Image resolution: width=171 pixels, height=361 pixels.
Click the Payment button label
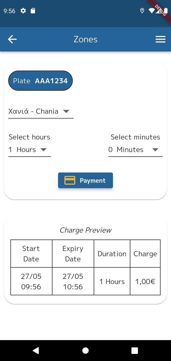[93, 180]
